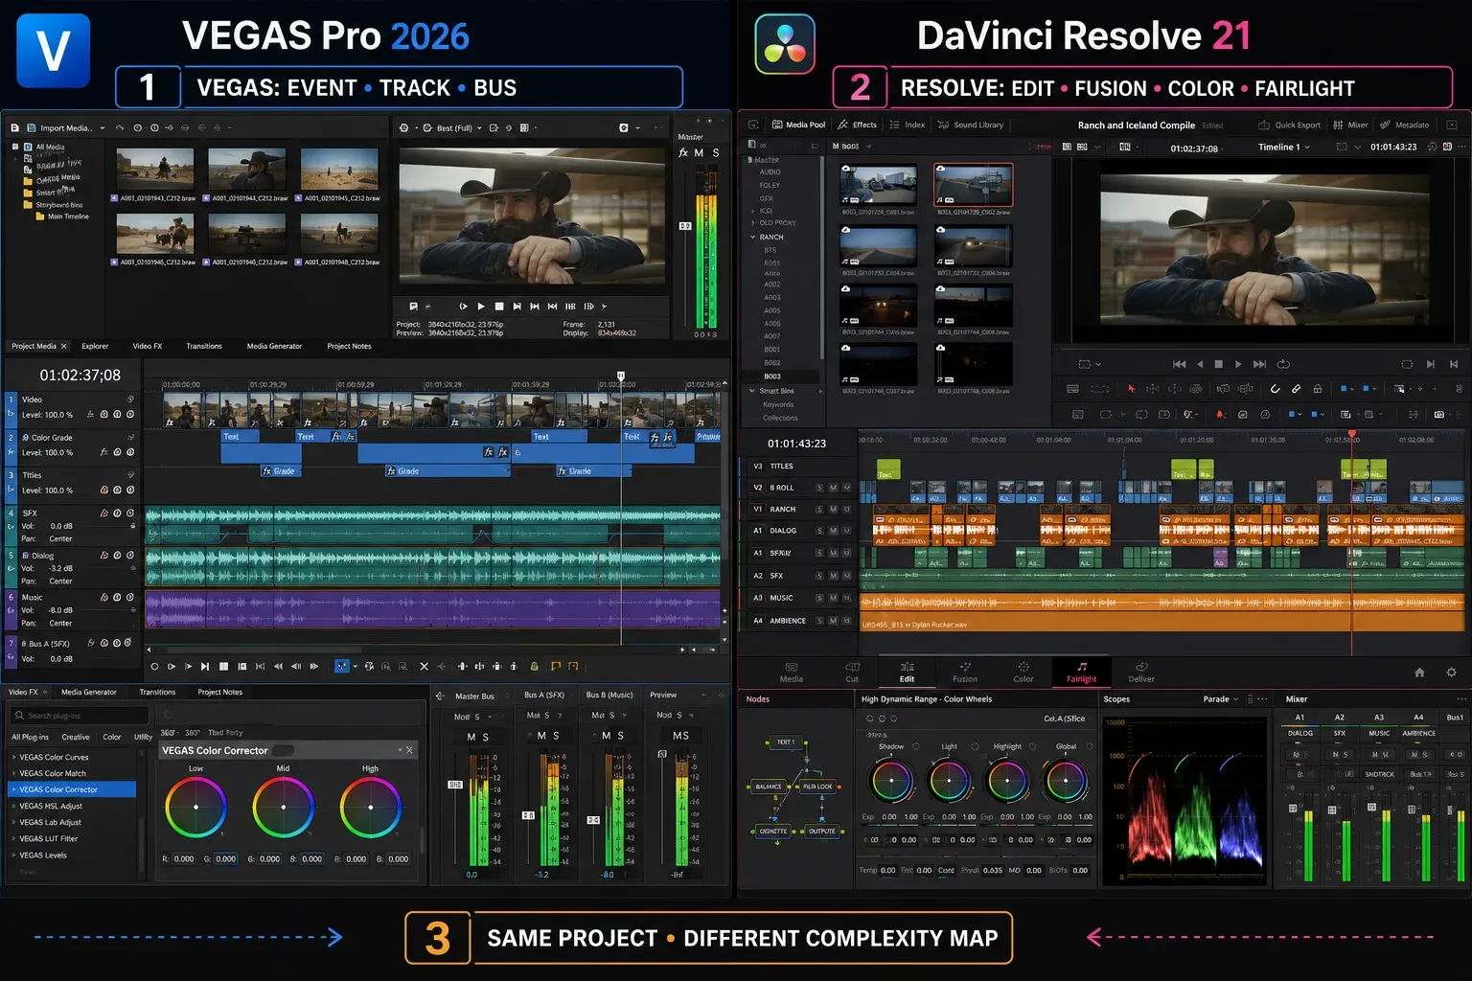Open the VEGAS Master fx chain
1472x981 pixels.
click(x=683, y=152)
